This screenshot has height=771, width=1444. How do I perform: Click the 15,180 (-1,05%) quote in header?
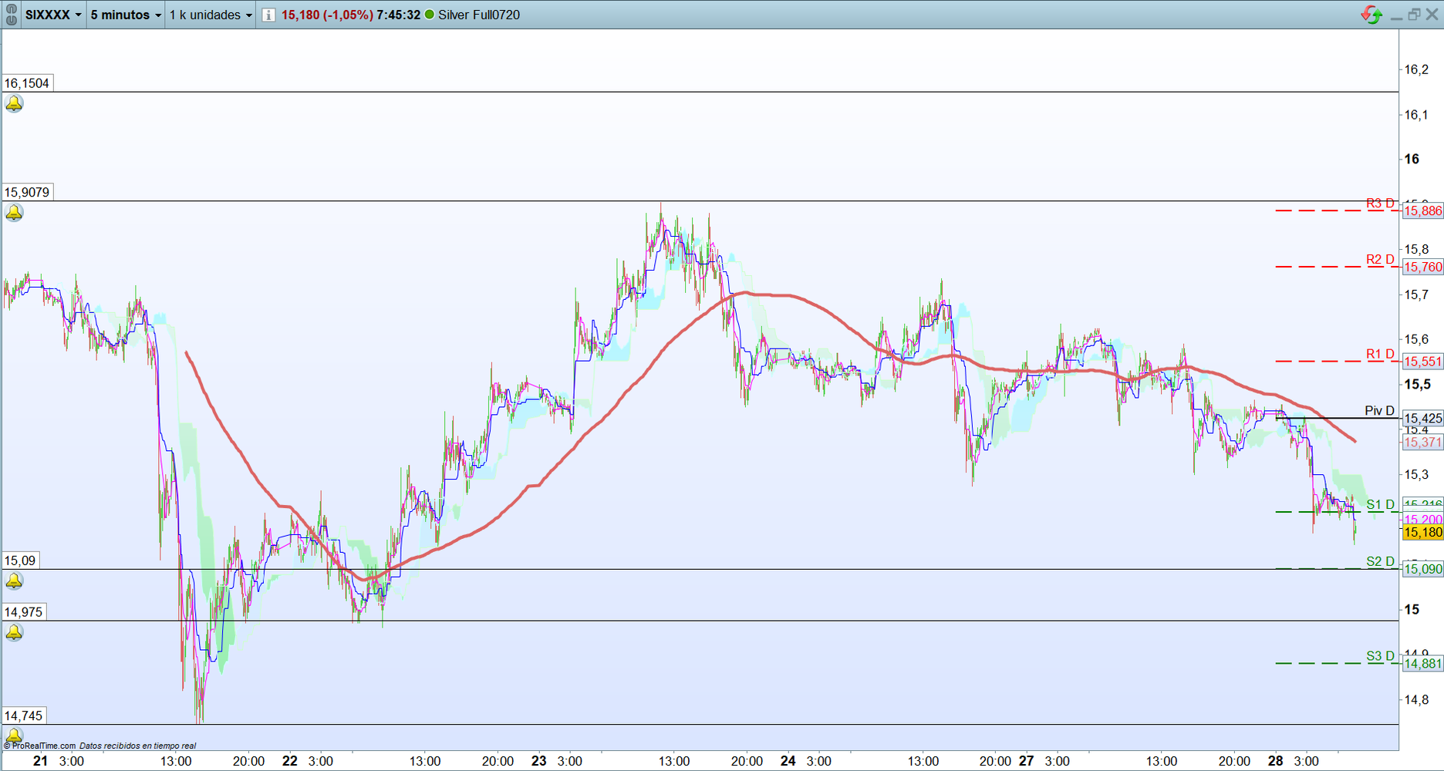tap(327, 15)
